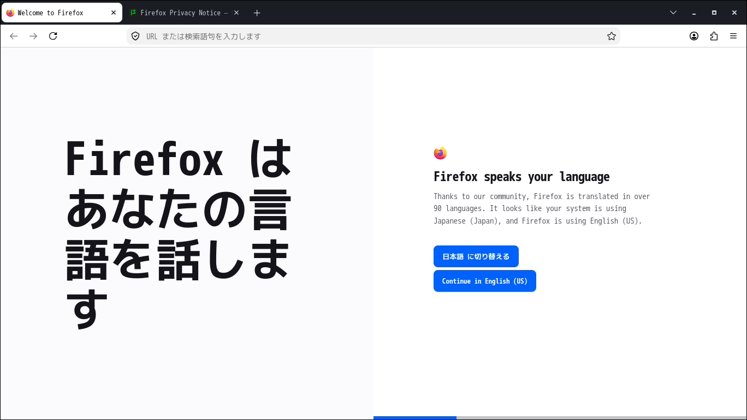The width and height of the screenshot is (747, 420).
Task: Open a new tab with plus button
Action: coord(257,13)
